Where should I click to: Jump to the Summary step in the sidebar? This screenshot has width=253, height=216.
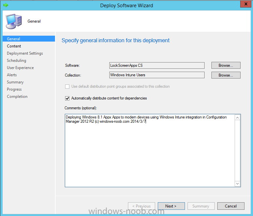coord(15,82)
